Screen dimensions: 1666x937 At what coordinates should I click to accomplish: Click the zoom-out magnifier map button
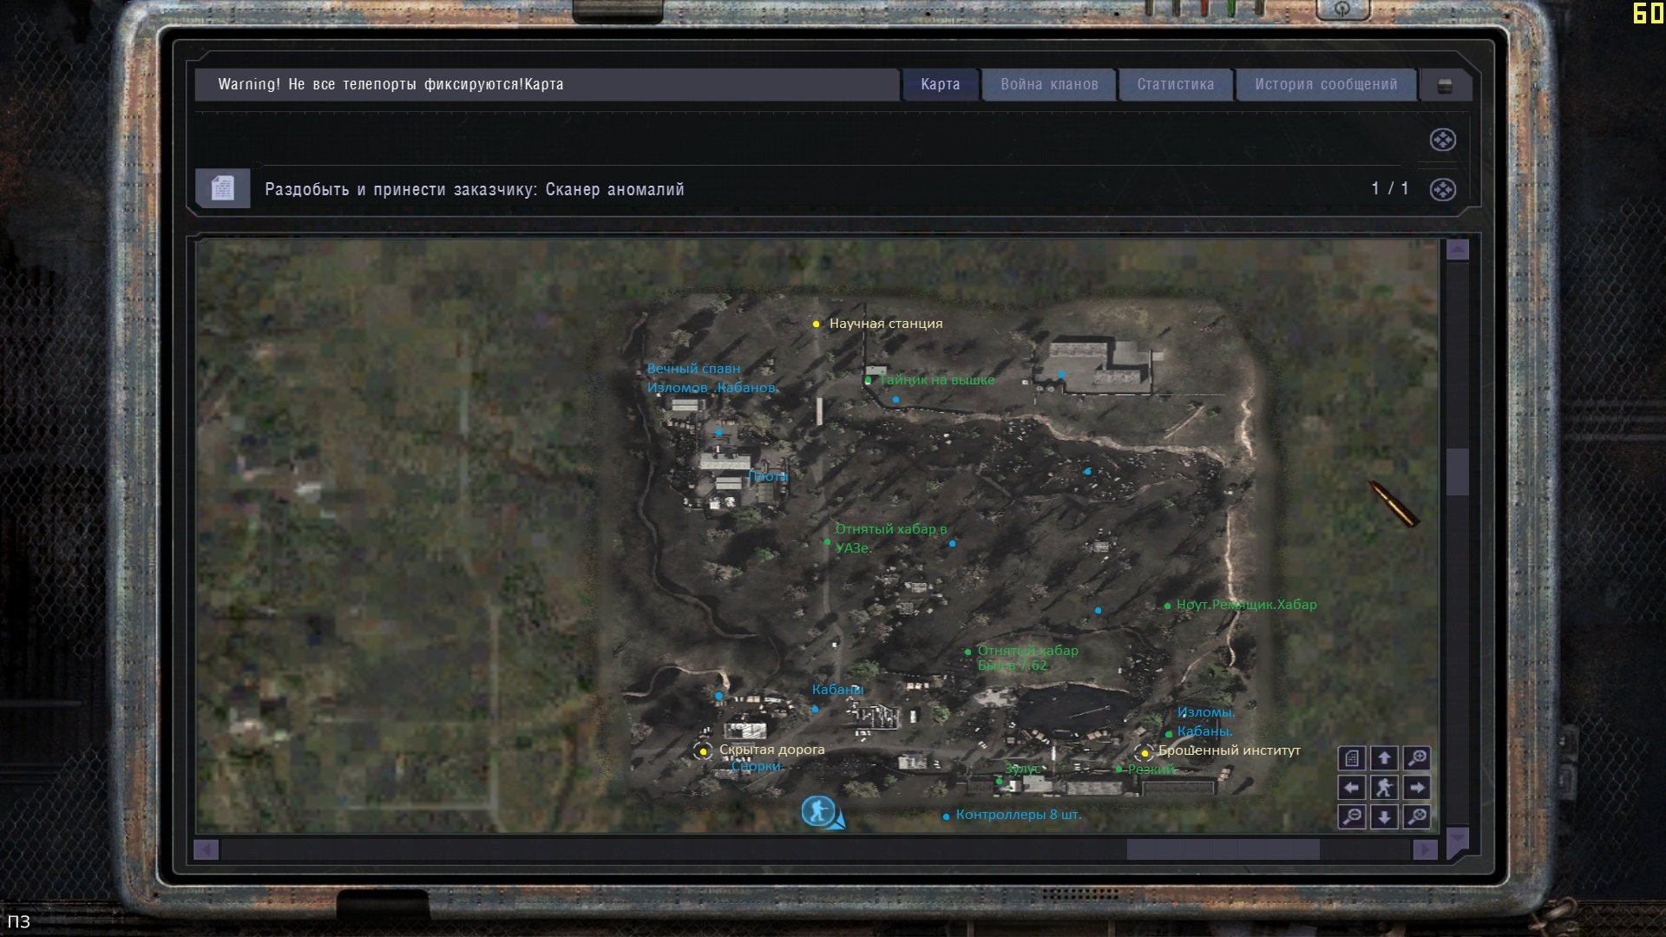(1352, 816)
